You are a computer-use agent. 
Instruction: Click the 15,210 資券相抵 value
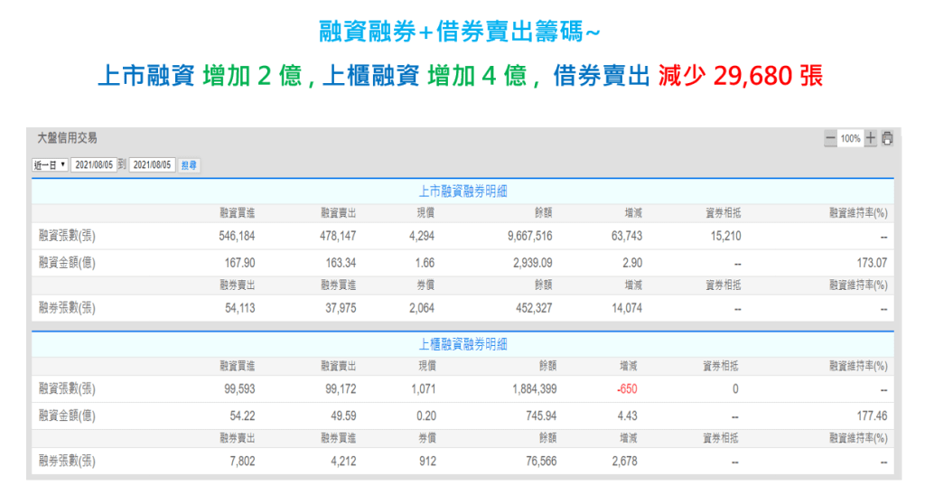click(x=723, y=236)
